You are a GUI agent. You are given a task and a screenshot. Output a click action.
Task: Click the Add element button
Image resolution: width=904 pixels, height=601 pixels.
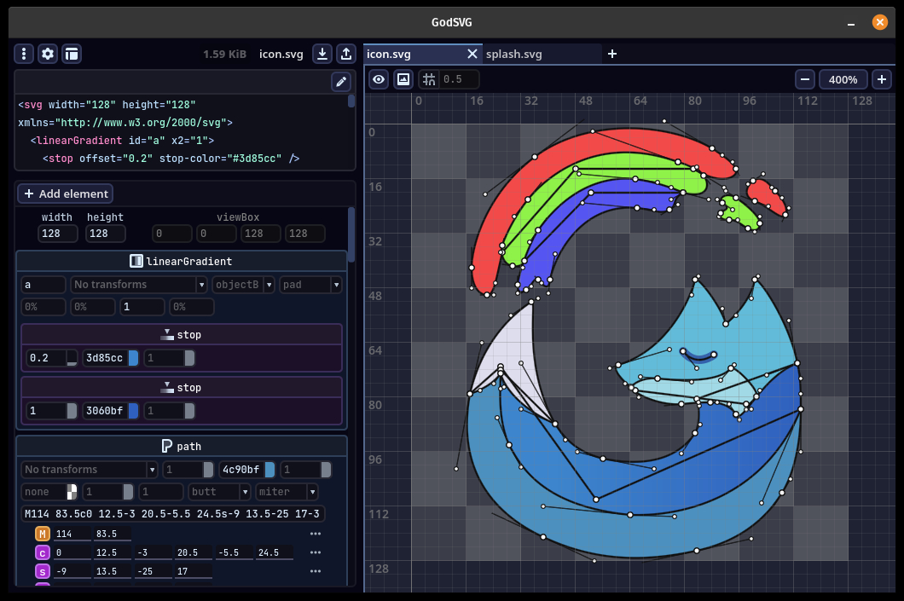65,194
